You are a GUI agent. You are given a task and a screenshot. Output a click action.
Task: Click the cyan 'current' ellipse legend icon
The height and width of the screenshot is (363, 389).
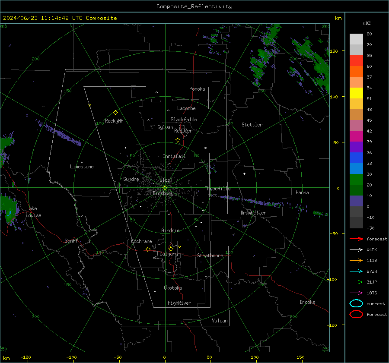(356, 303)
